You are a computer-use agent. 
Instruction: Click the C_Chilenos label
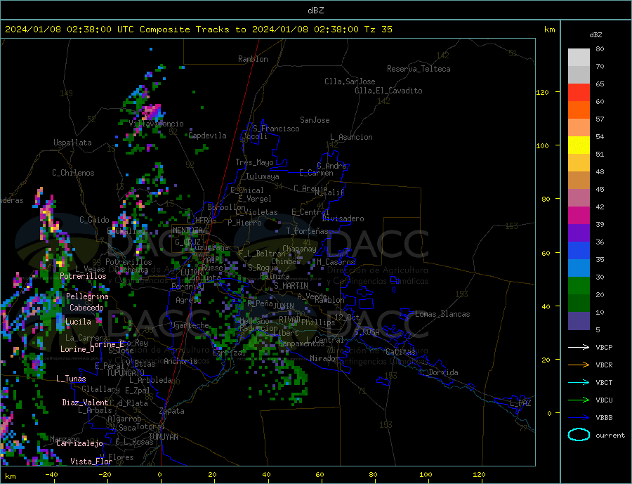[73, 173]
